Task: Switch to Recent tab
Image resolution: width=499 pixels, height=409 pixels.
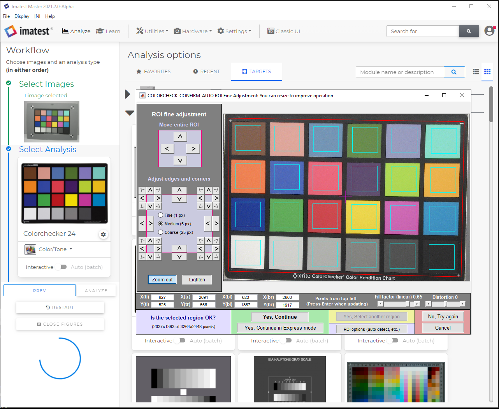Action: click(x=207, y=72)
